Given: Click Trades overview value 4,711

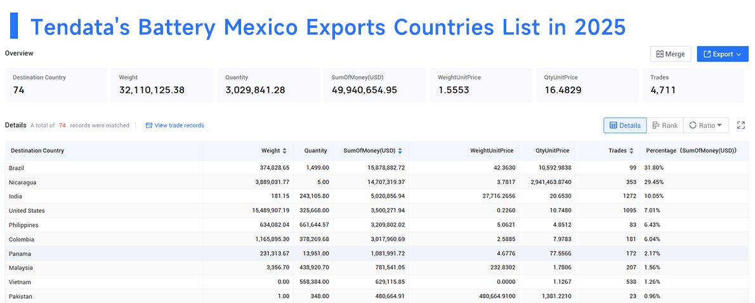Looking at the screenshot, I should tap(663, 90).
